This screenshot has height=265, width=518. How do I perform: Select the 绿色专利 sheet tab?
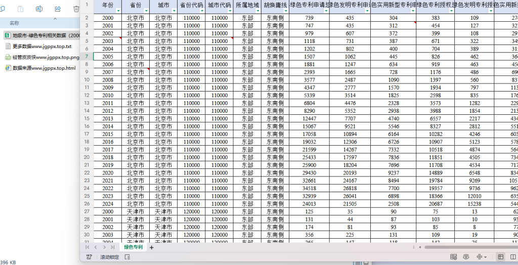[x=133, y=247]
